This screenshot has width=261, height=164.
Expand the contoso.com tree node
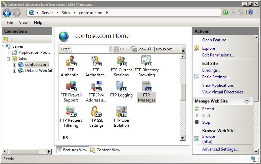coord(15,65)
